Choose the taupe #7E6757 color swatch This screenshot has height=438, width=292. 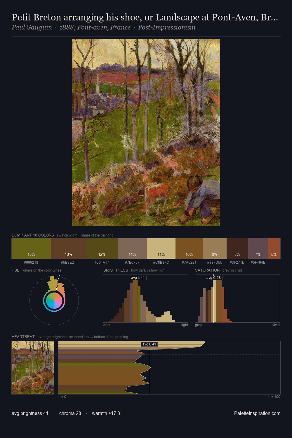click(x=132, y=248)
